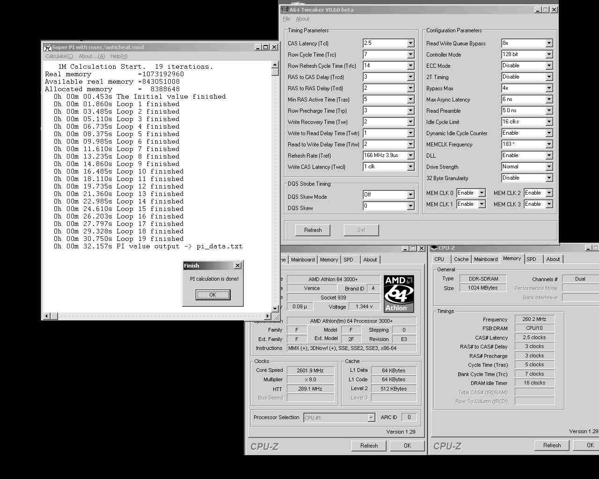Open Calculate menu in Super PI
The image size is (599, 479).
click(59, 56)
